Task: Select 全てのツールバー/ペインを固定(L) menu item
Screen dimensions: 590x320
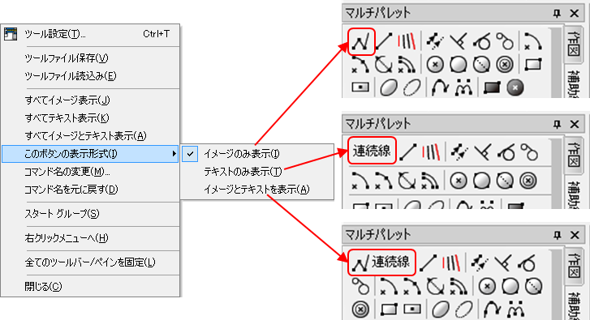Action: (x=90, y=262)
